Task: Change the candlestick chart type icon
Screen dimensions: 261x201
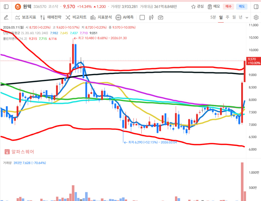Action: click(151, 18)
